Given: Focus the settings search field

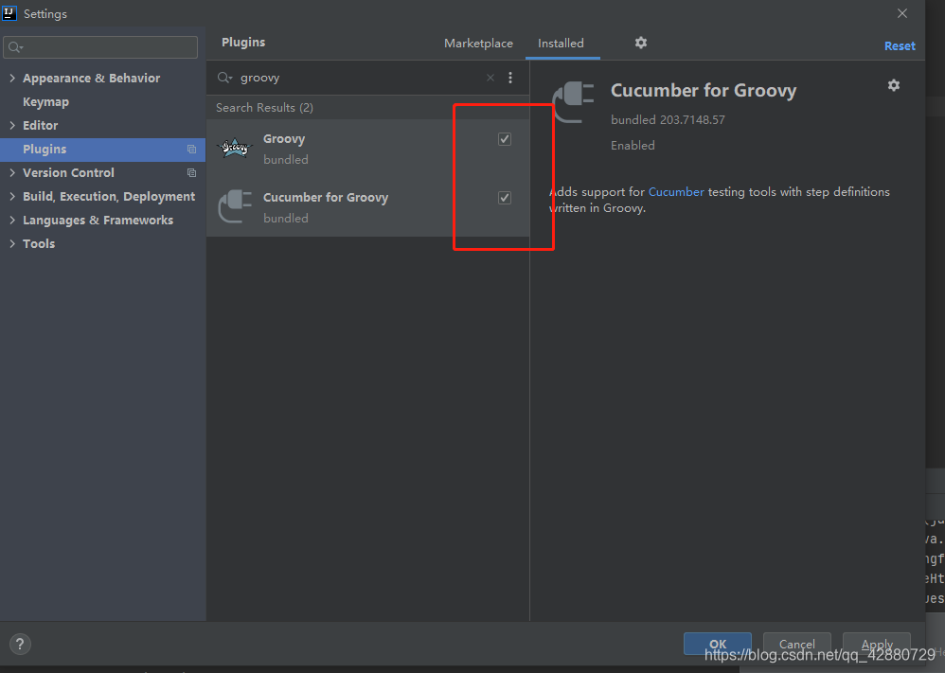Looking at the screenshot, I should [100, 47].
